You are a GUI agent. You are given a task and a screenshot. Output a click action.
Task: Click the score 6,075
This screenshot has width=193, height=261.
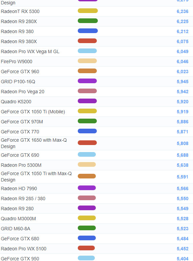point(183,41)
